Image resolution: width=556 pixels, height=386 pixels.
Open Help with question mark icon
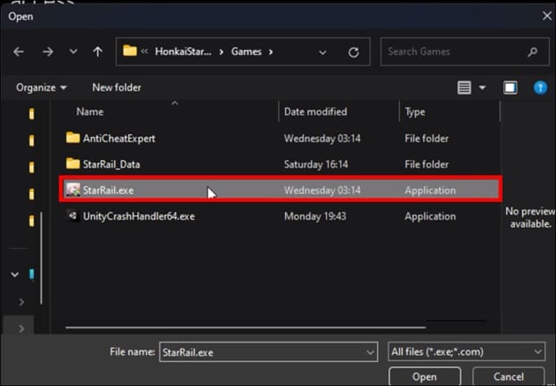click(540, 87)
